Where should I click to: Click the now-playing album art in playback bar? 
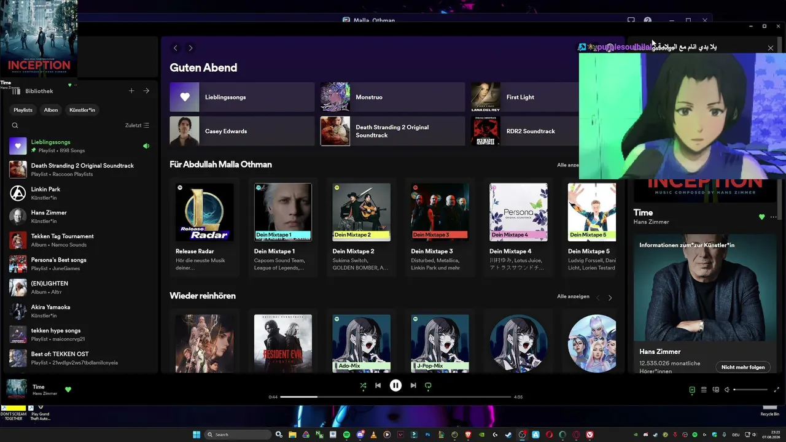17,389
